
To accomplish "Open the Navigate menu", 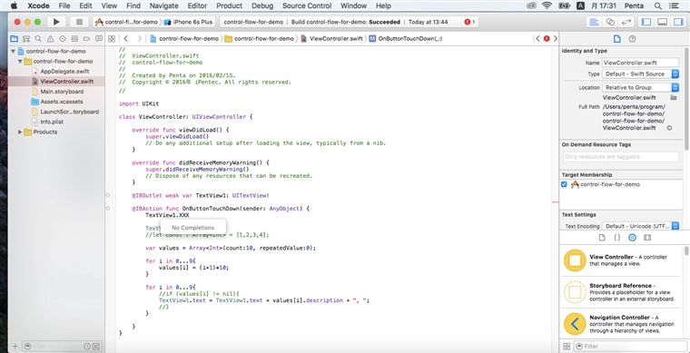I will 163,5.
